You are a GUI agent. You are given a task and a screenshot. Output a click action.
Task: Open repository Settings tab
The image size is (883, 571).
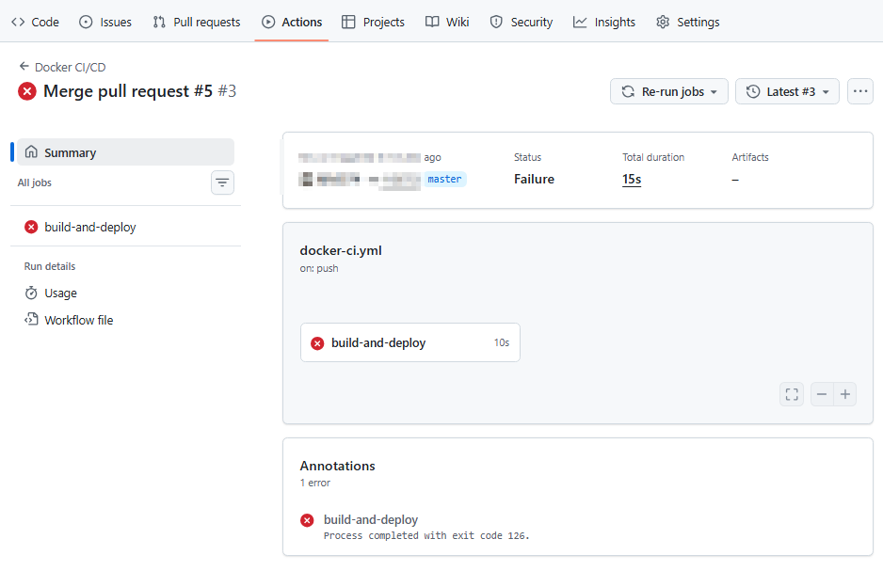687,22
